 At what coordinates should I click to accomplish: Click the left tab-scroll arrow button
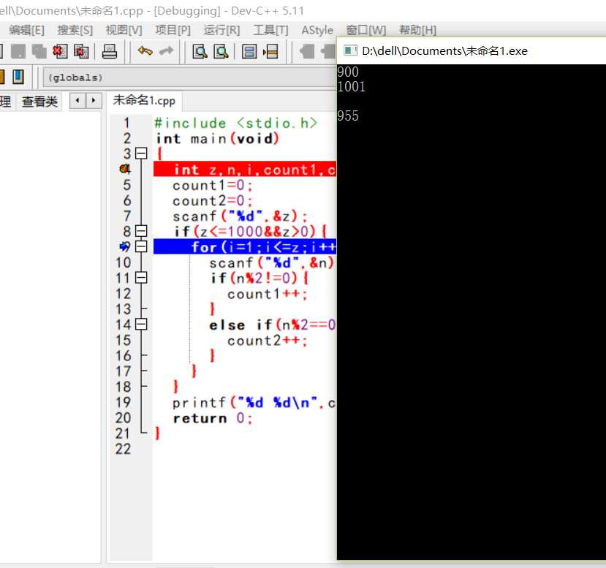coord(77,100)
